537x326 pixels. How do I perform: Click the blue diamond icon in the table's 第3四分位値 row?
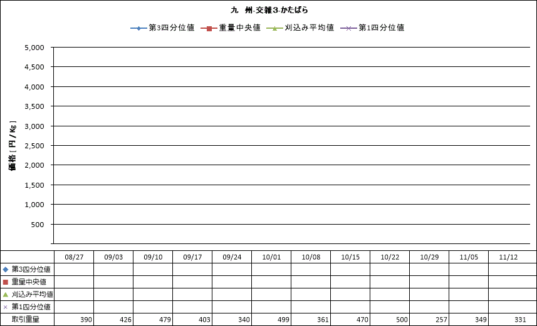click(6, 269)
